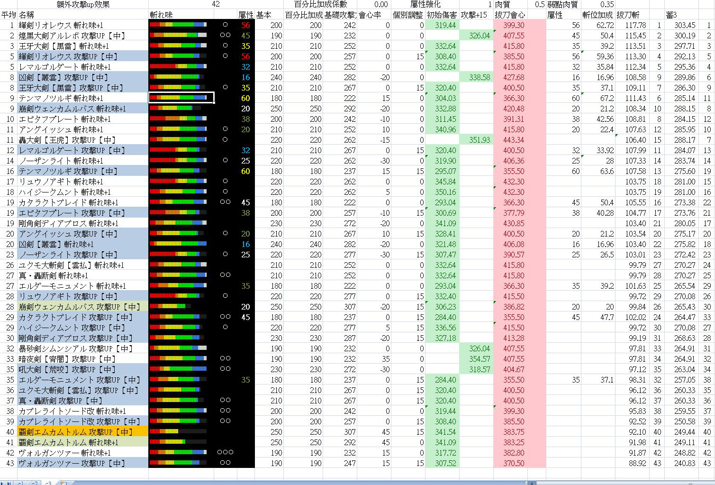
Task: Click sharpness bar of 霸剣エムカムトルム 攻撃UP【中】
Action: coord(181,432)
